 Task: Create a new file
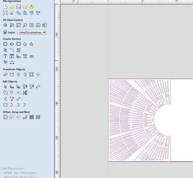(x=5, y=7)
